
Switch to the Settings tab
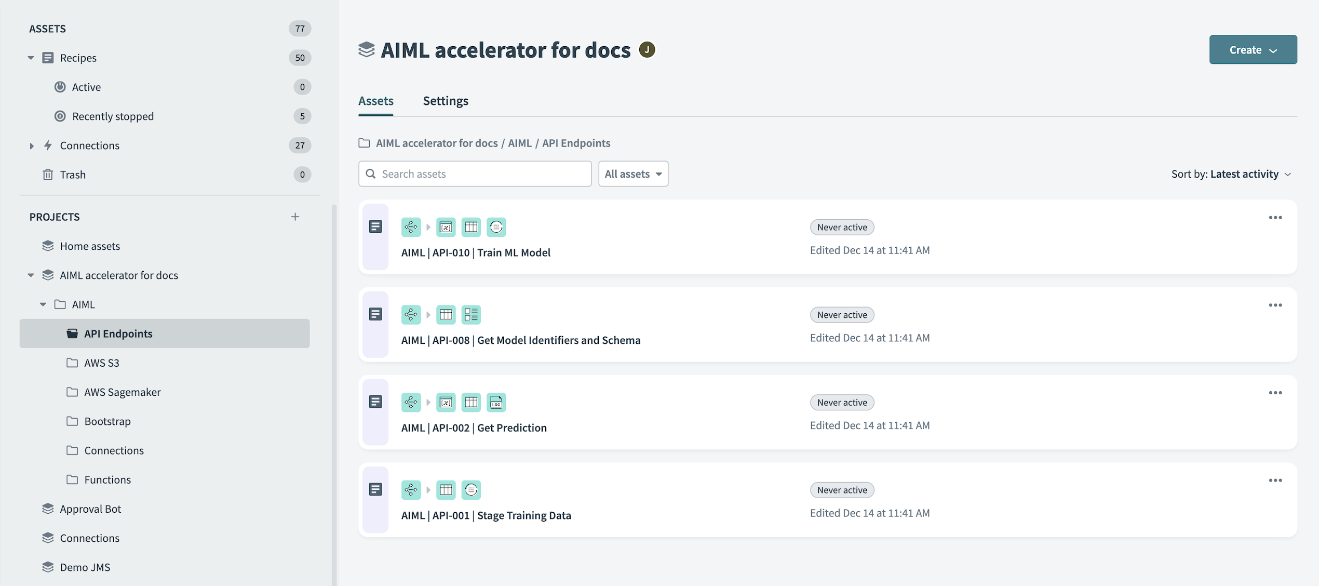point(445,101)
